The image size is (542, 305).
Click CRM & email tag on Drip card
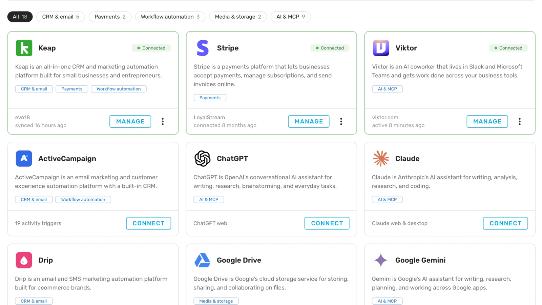(34, 301)
